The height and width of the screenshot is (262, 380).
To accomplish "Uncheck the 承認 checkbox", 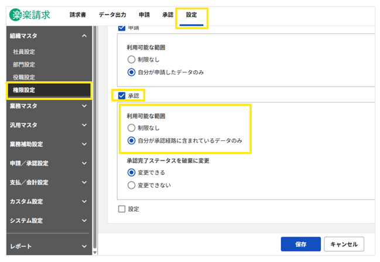I will (x=122, y=95).
